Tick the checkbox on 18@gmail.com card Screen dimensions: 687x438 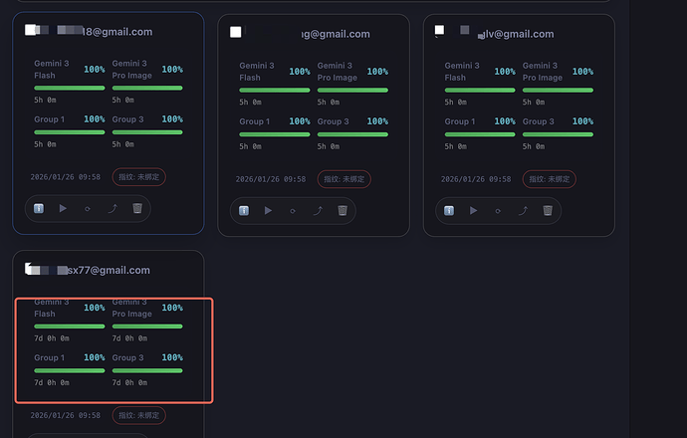tap(30, 30)
